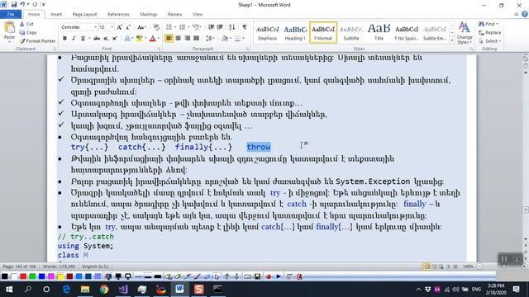
Task: Click the Grow Font icon
Action: click(x=119, y=27)
